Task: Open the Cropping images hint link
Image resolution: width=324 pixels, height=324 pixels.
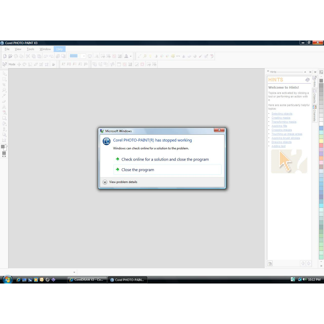Action: [281, 130]
